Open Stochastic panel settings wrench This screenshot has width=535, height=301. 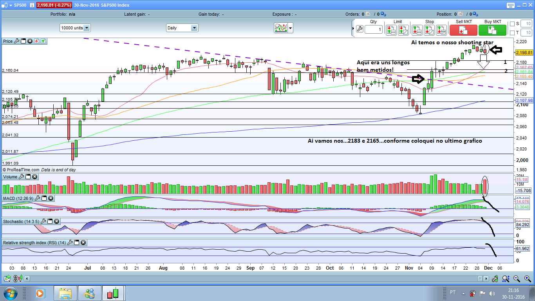(x=43, y=221)
